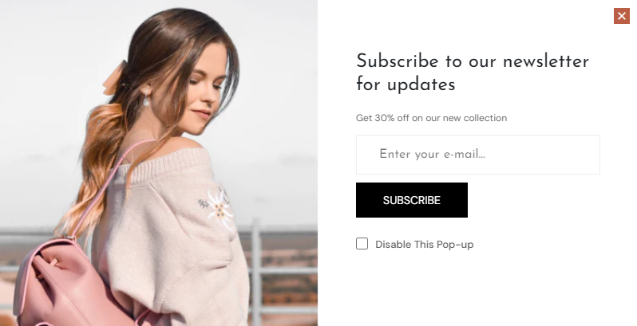
Task: Click the peach hair bow in the photo
Action: [115, 78]
